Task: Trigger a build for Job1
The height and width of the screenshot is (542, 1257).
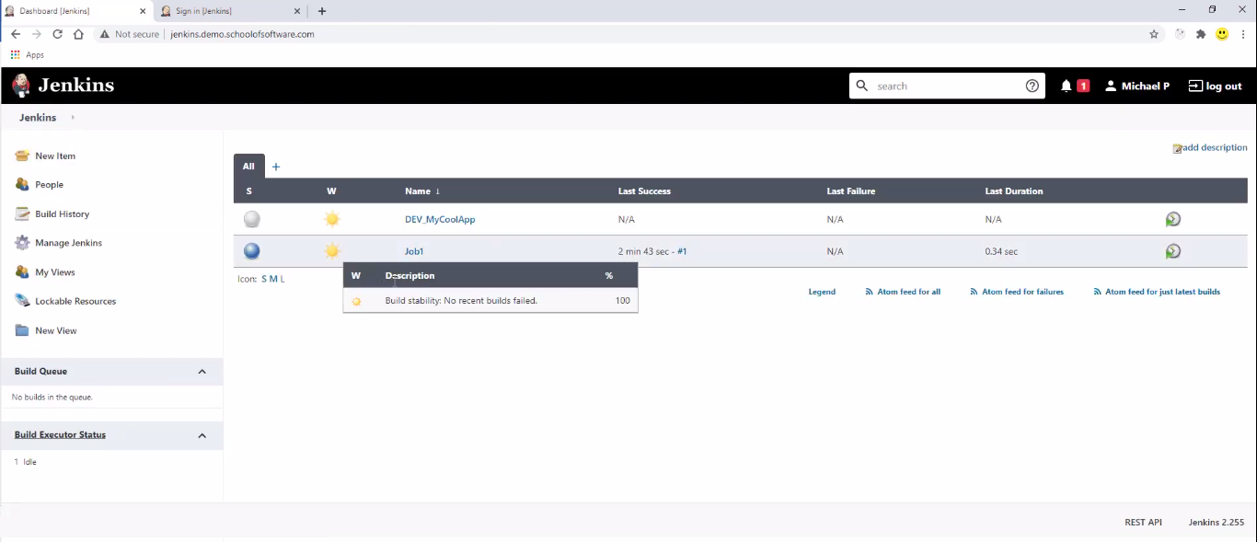Action: (x=1172, y=250)
